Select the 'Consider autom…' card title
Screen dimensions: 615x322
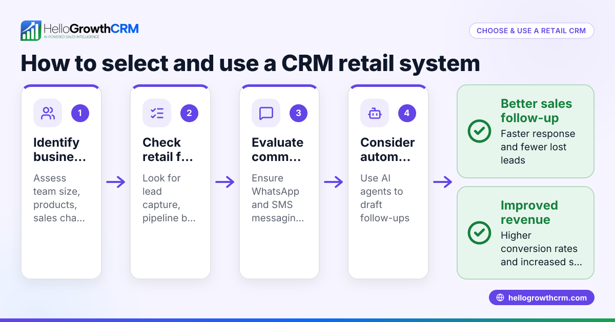coord(387,149)
